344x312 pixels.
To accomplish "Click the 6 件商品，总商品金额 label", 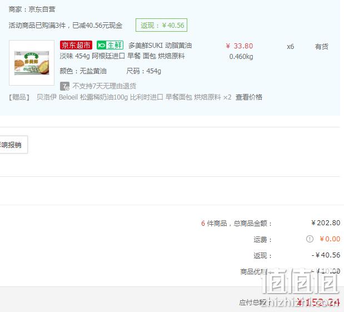I will [237, 224].
